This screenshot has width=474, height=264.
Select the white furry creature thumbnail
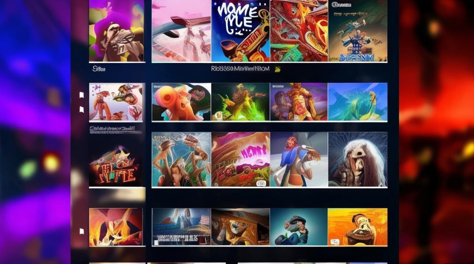pyautogui.click(x=358, y=159)
